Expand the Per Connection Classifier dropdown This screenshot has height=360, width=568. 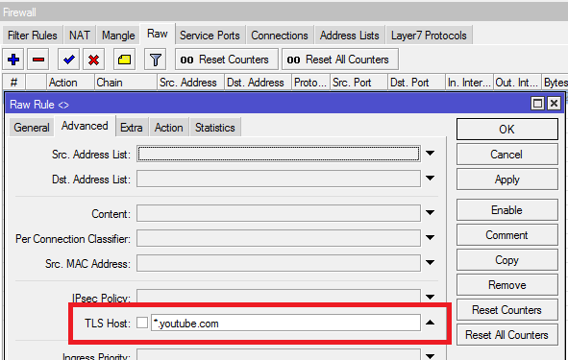point(430,238)
